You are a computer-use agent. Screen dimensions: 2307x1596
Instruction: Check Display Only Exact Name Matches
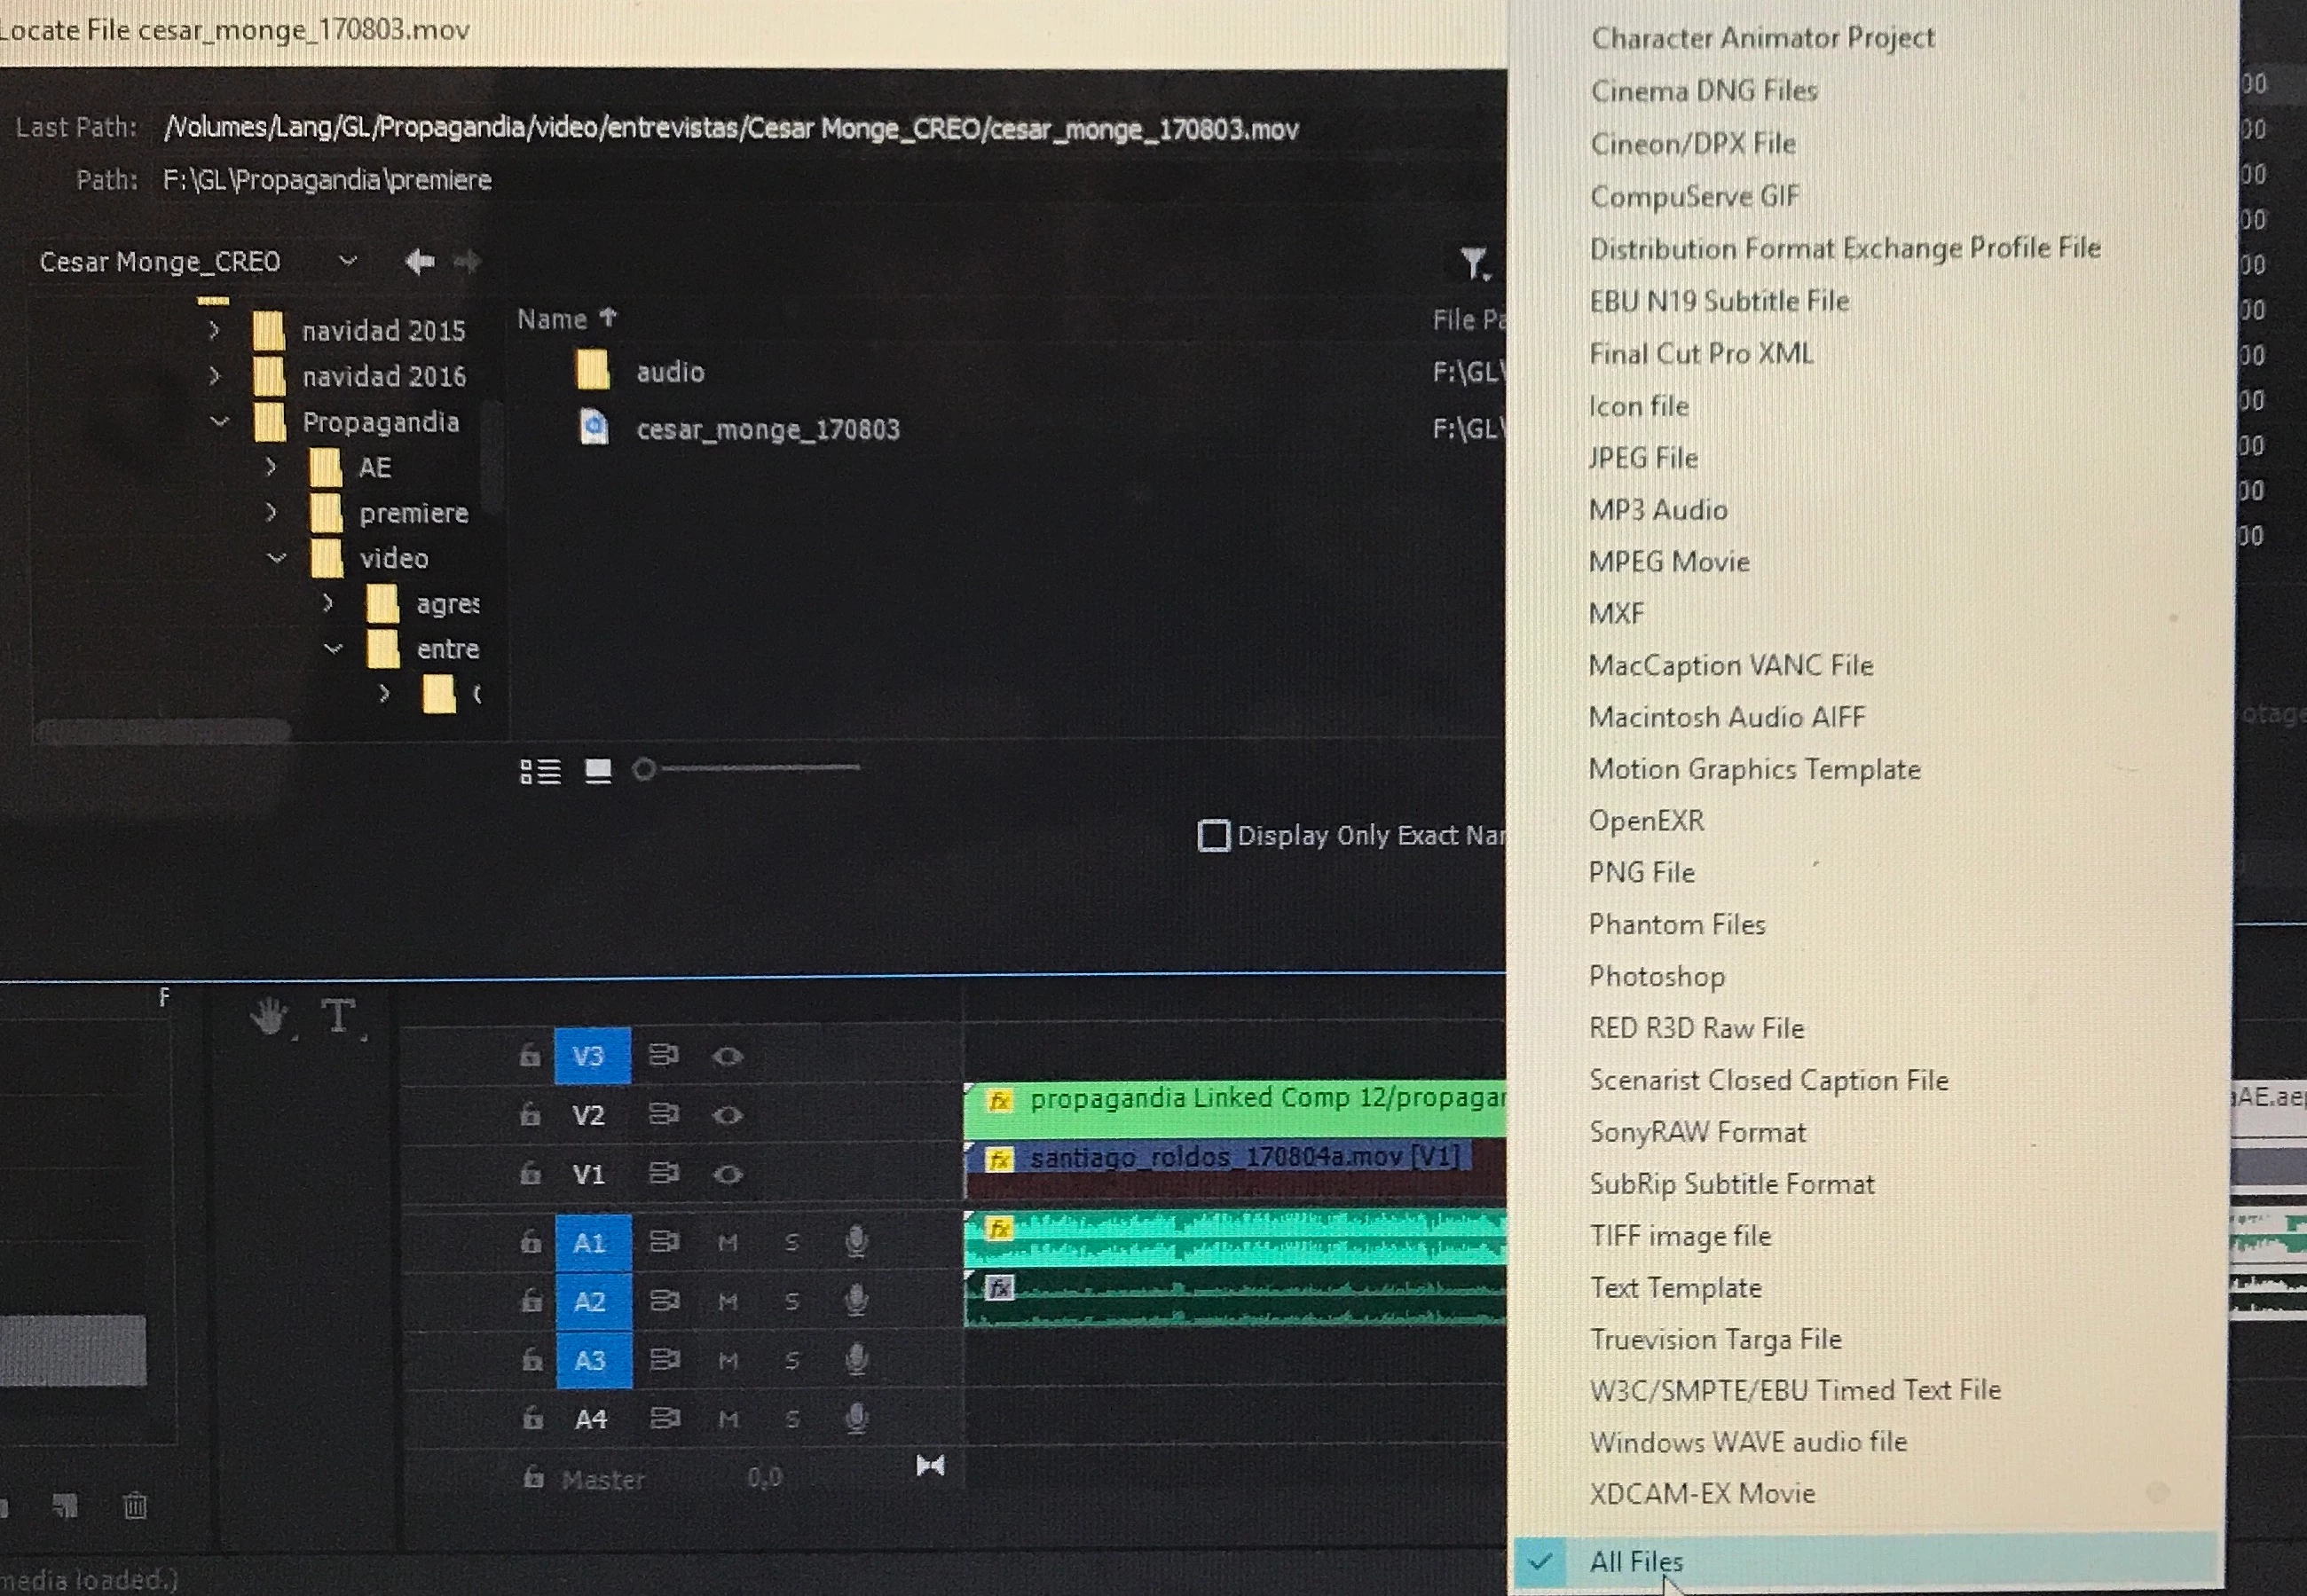(x=1213, y=835)
